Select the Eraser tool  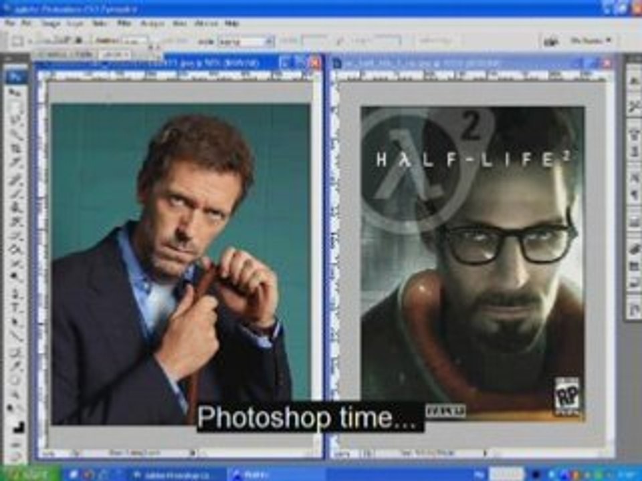point(15,235)
